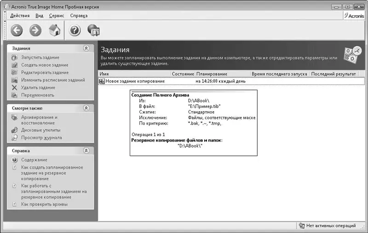The width and height of the screenshot is (368, 233).
Task: Open the Действия menu
Action: [20, 16]
